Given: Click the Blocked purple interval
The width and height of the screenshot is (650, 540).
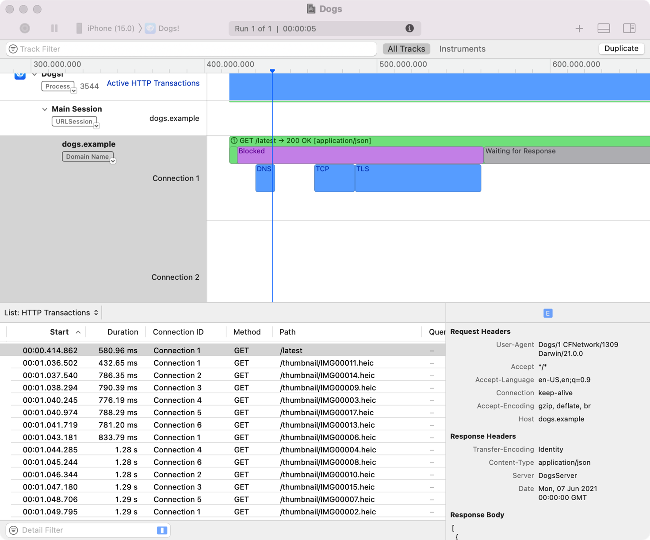Looking at the screenshot, I should pos(360,155).
